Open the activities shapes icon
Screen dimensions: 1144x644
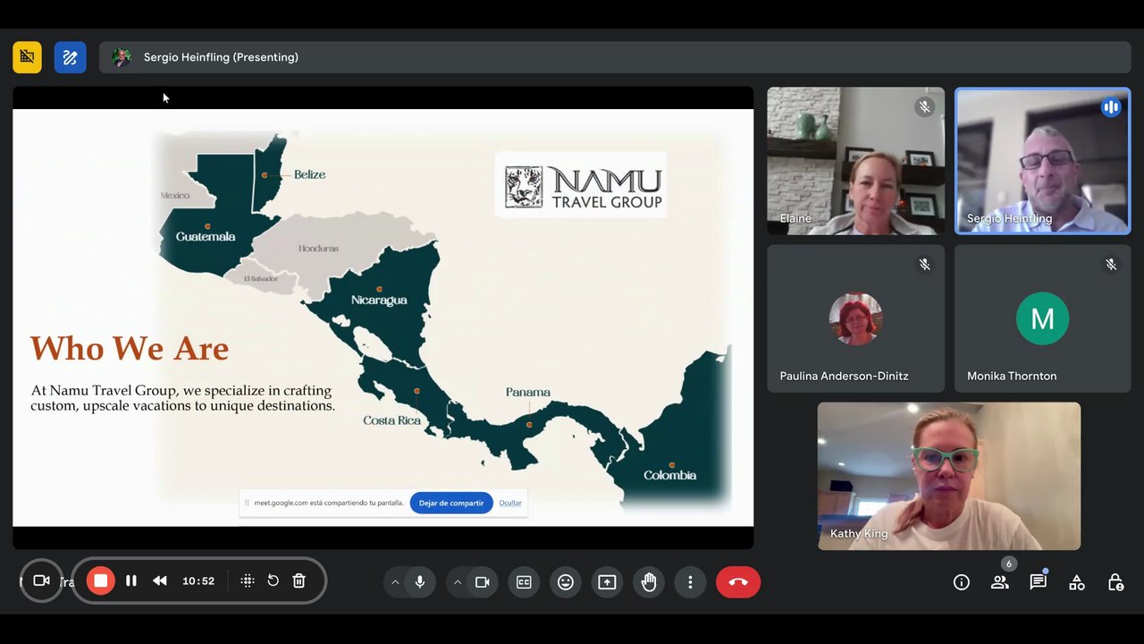point(1077,582)
